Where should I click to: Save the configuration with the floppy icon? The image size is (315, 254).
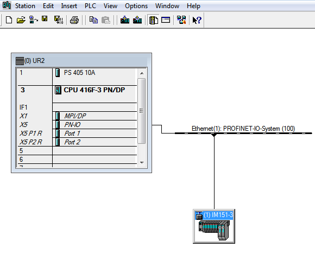pos(45,19)
